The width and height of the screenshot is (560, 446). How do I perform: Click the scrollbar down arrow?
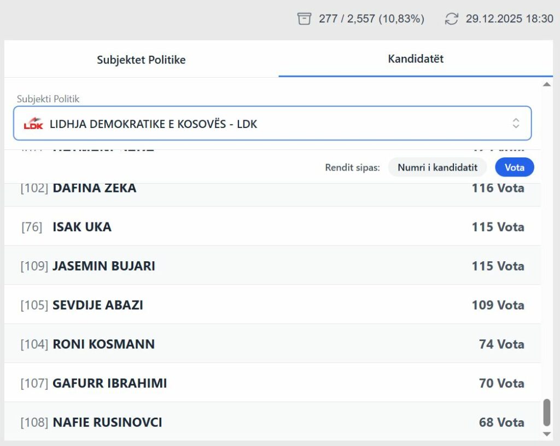point(546,434)
